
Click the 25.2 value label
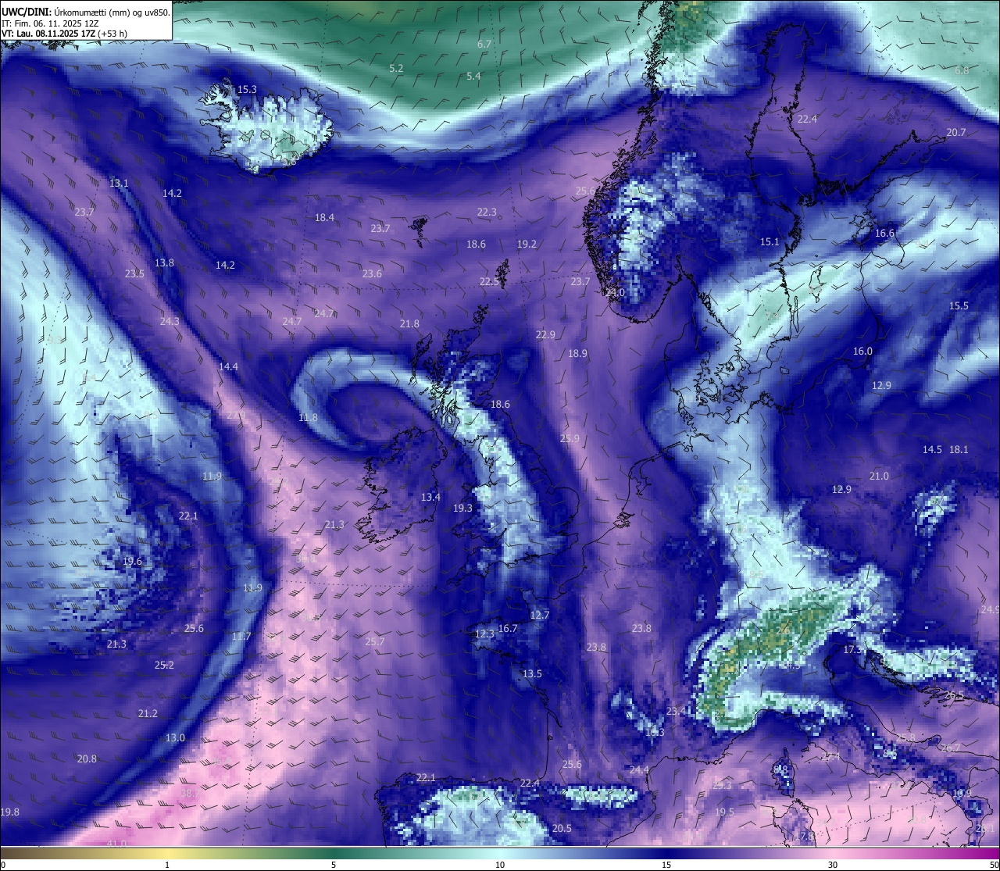[x=164, y=666]
